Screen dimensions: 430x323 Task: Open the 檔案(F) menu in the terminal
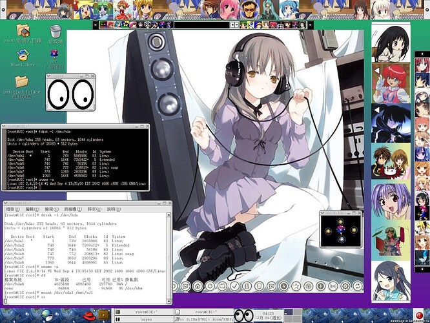click(x=13, y=209)
